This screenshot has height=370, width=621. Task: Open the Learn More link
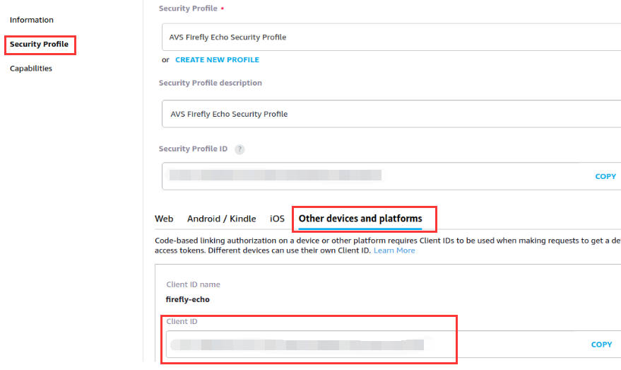[394, 250]
